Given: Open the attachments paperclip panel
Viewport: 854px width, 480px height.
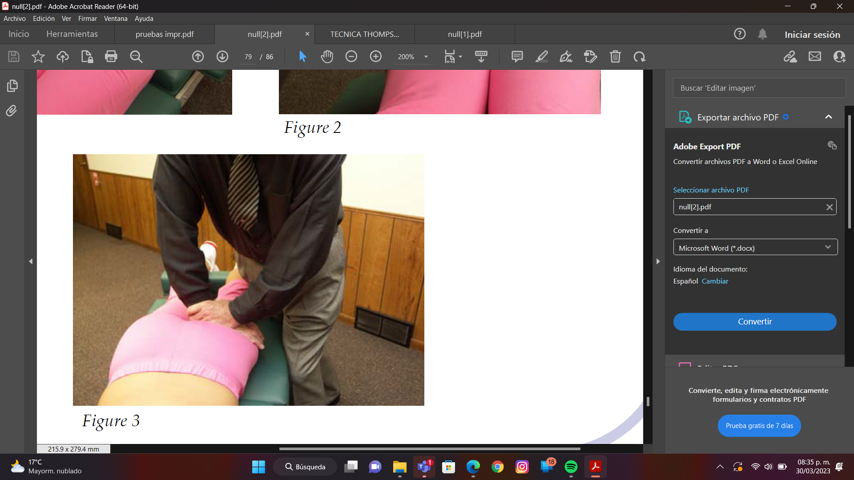Looking at the screenshot, I should [x=12, y=111].
